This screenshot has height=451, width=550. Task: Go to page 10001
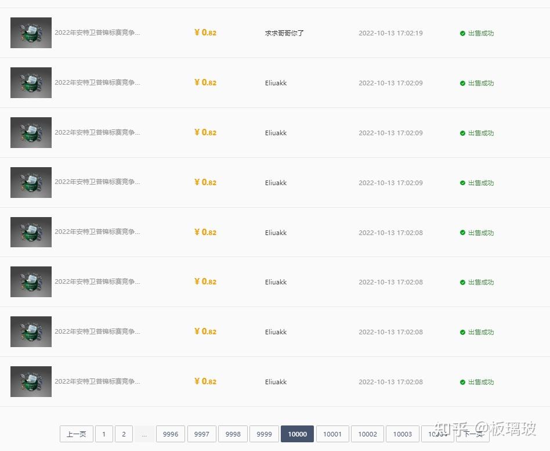(332, 434)
